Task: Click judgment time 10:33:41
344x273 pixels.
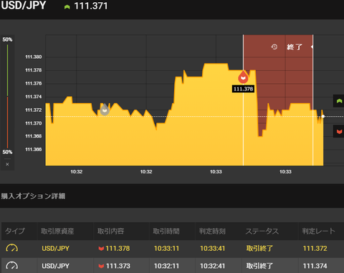Action: click(212, 249)
